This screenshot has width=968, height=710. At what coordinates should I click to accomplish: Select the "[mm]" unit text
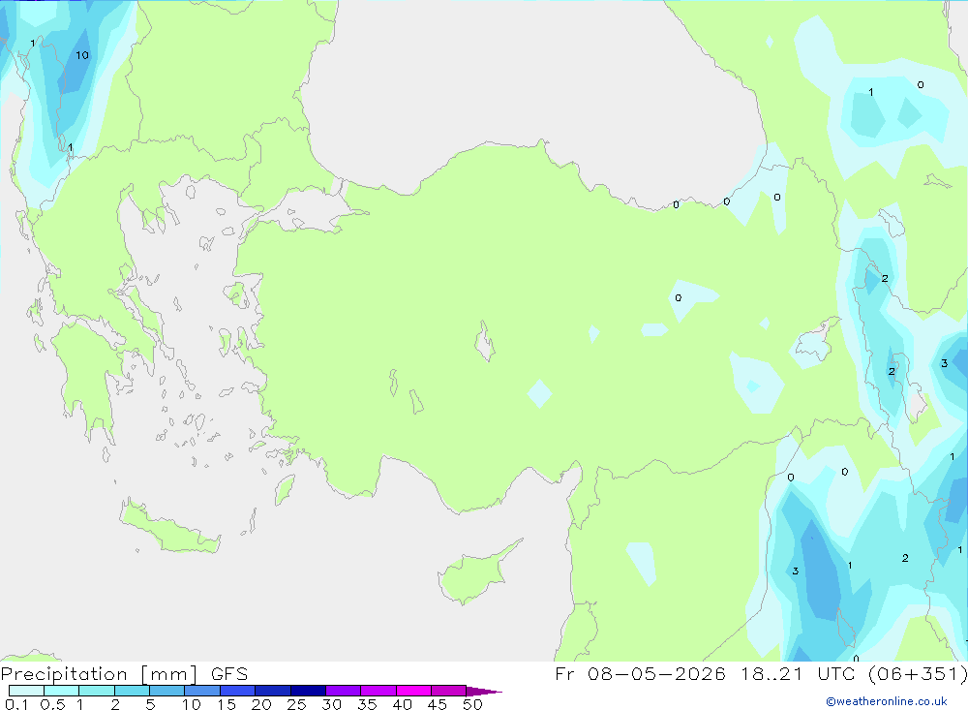tap(169, 674)
